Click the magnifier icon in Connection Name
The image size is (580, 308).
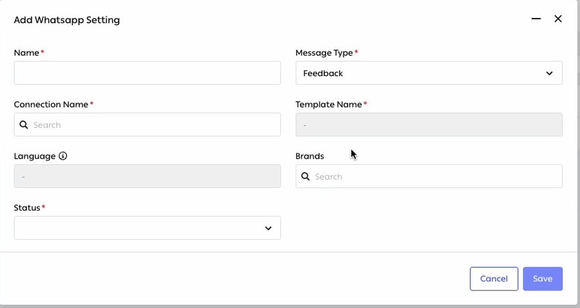pyautogui.click(x=24, y=124)
